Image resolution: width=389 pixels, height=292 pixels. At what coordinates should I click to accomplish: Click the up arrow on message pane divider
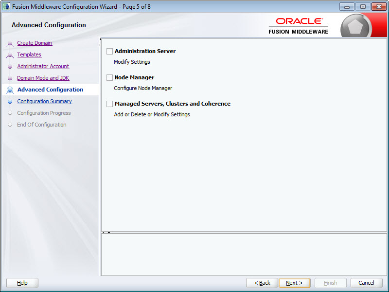pyautogui.click(x=104, y=233)
